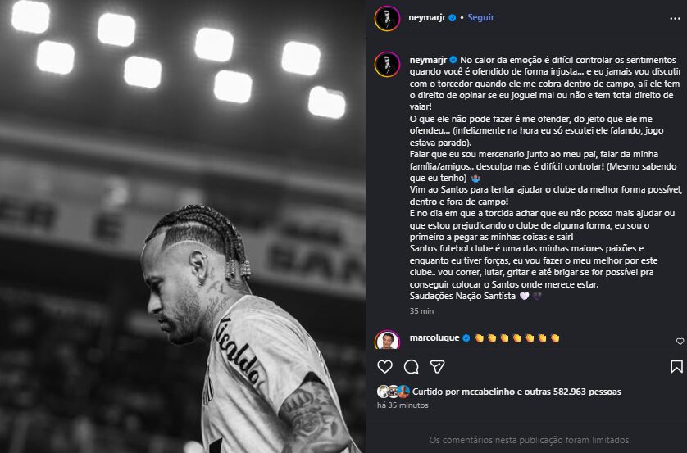The image size is (687, 453).
Task: Like marcoluque's comment with small heart
Action: 680,342
